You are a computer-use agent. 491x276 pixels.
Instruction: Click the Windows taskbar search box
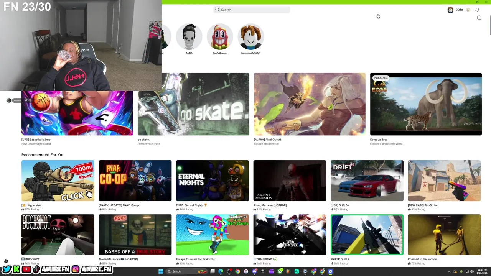186,271
